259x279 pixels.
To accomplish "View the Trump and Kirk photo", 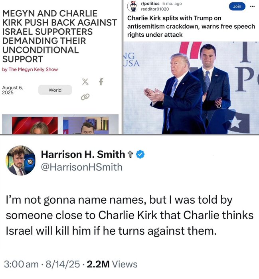I will point(191,88).
